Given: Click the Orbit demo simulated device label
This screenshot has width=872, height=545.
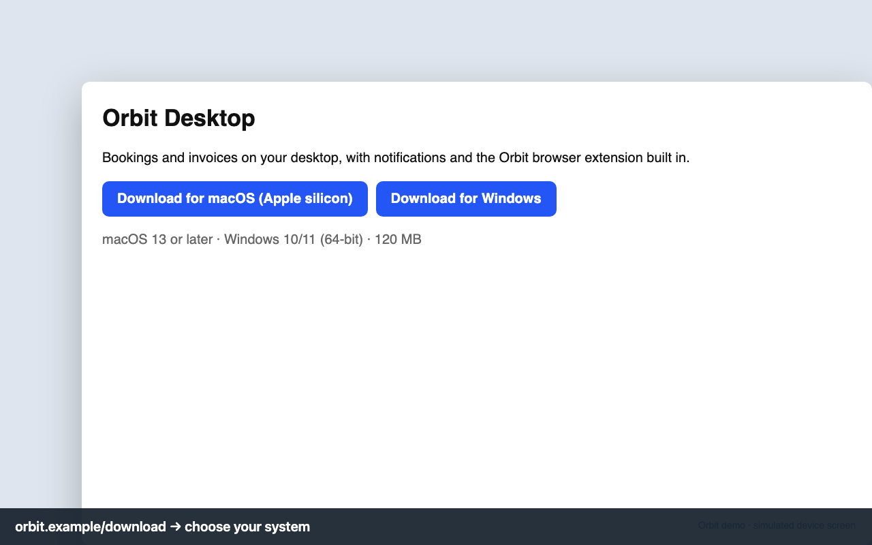Looking at the screenshot, I should [x=777, y=525].
